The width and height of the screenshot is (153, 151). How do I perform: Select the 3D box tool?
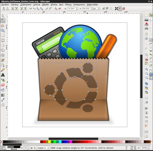click(3, 40)
